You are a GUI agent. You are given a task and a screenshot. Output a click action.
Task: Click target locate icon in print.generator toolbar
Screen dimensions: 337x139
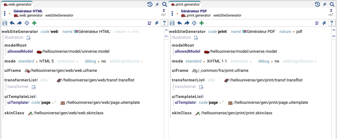point(194,23)
